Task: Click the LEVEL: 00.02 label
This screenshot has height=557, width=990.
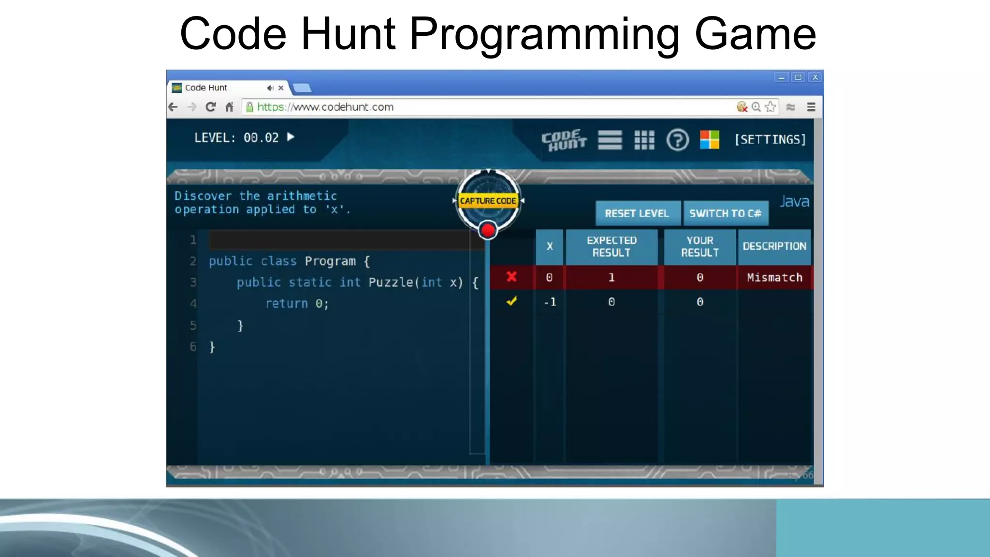Action: pos(236,138)
